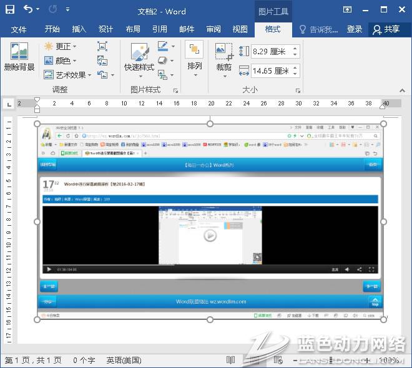Save the document using the quick access icon
Image resolution: width=412 pixels, height=368 pixels.
[10, 10]
